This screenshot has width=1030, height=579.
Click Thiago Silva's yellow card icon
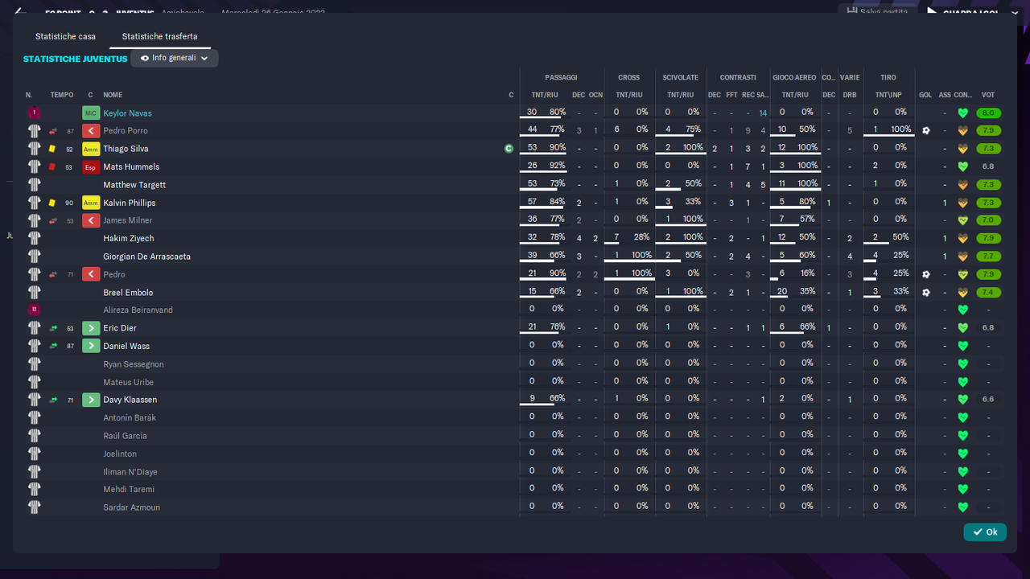point(52,149)
